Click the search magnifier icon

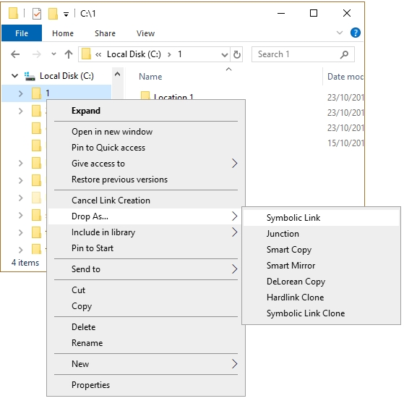pos(345,54)
